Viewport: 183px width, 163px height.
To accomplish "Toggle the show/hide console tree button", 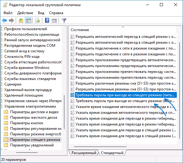I will (28, 21).
